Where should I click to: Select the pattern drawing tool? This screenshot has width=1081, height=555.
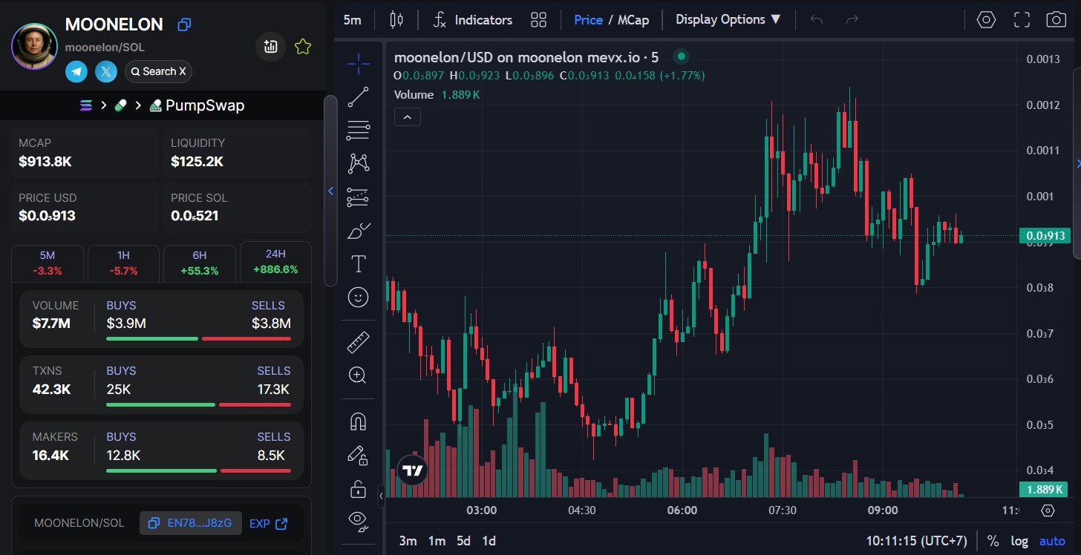pyautogui.click(x=359, y=163)
